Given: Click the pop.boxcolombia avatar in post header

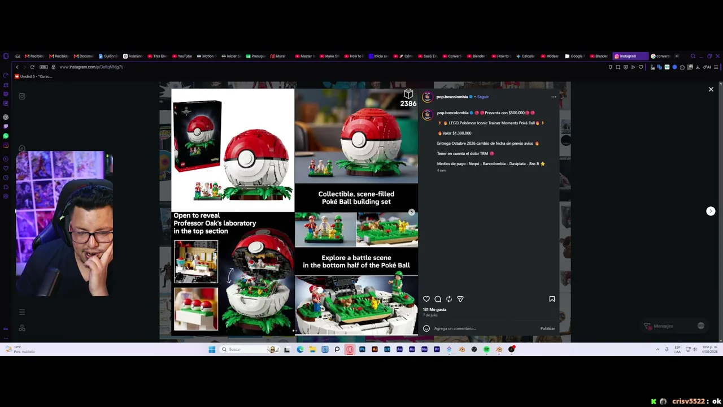Looking at the screenshot, I should coord(428,97).
